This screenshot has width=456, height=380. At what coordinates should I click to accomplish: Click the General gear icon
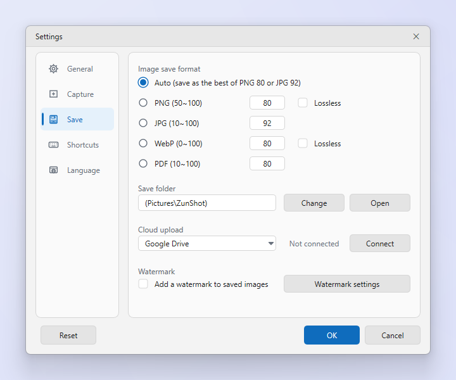53,69
